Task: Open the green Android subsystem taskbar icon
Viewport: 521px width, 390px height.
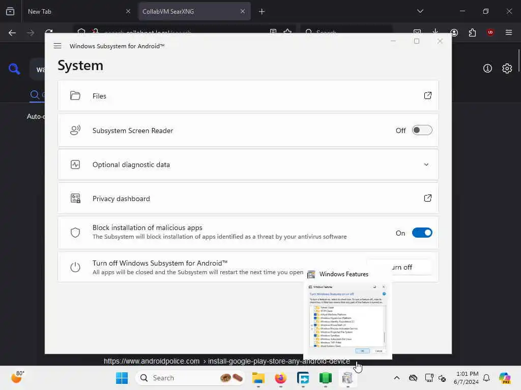Action: pyautogui.click(x=325, y=378)
